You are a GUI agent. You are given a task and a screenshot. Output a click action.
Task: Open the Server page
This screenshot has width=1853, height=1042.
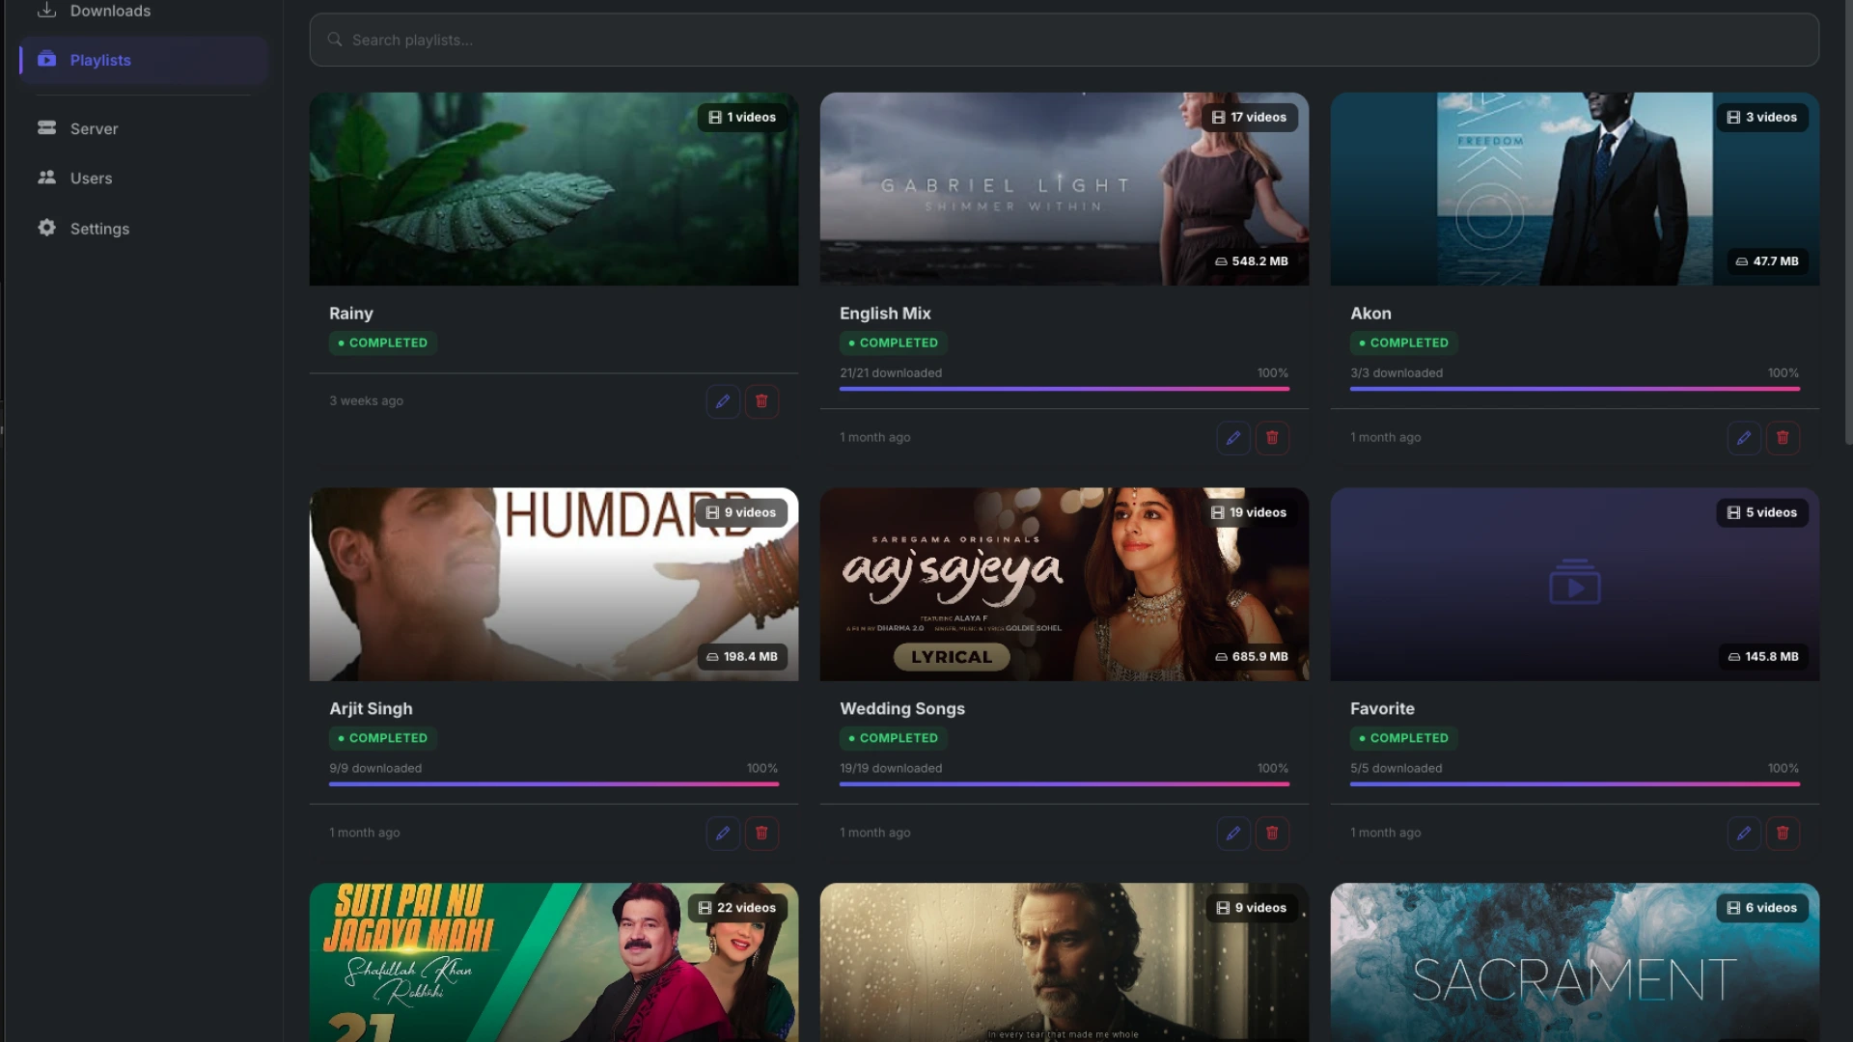coord(143,128)
